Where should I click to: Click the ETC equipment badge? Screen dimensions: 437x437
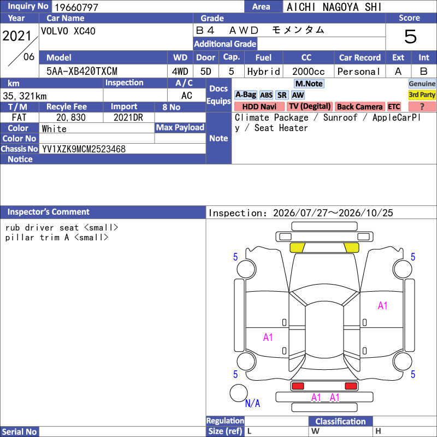coord(394,107)
